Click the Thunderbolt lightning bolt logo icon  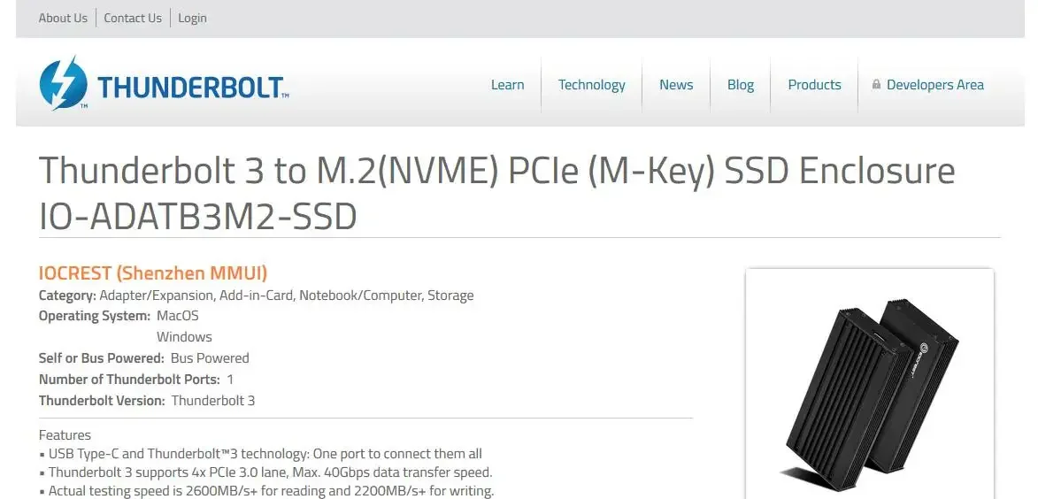64,83
